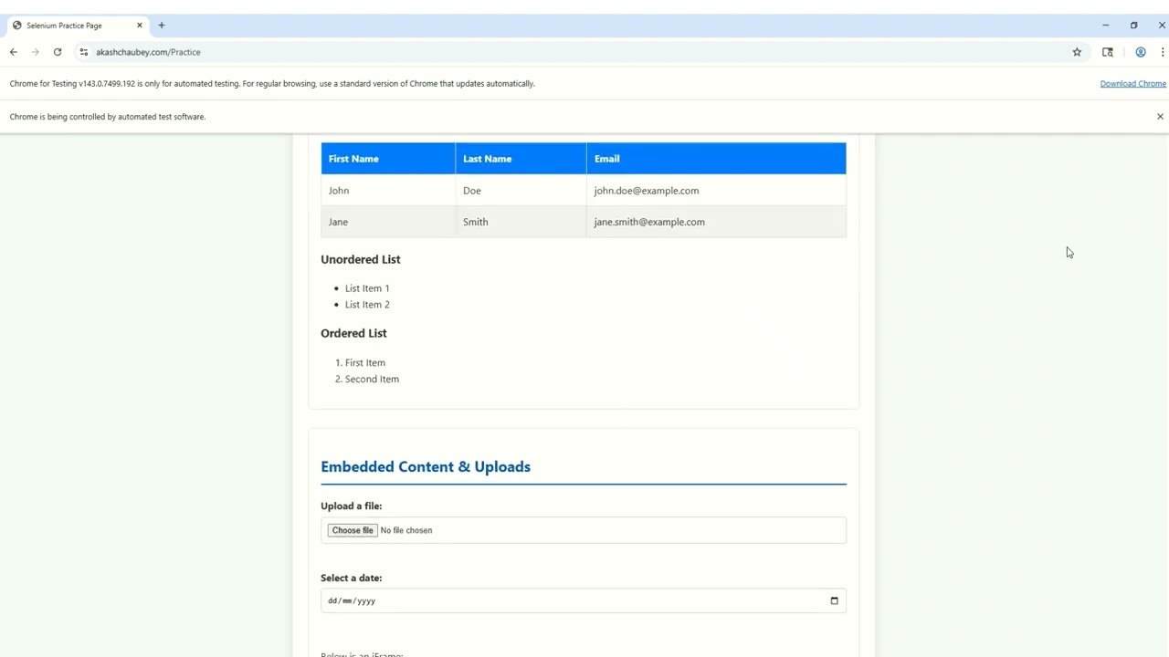The width and height of the screenshot is (1169, 657).
Task: Click Second Item in ordered list
Action: point(372,380)
